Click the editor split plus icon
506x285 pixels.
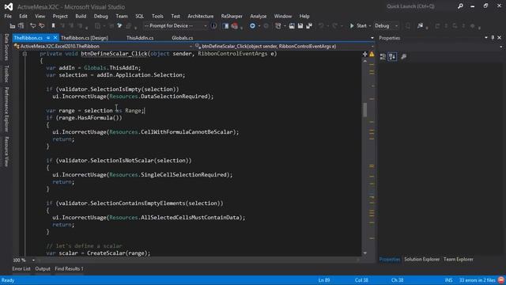(x=365, y=55)
